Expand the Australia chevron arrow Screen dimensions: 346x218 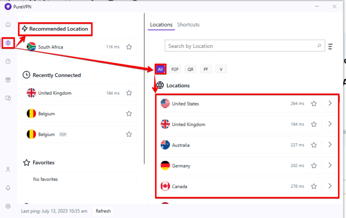coord(330,145)
